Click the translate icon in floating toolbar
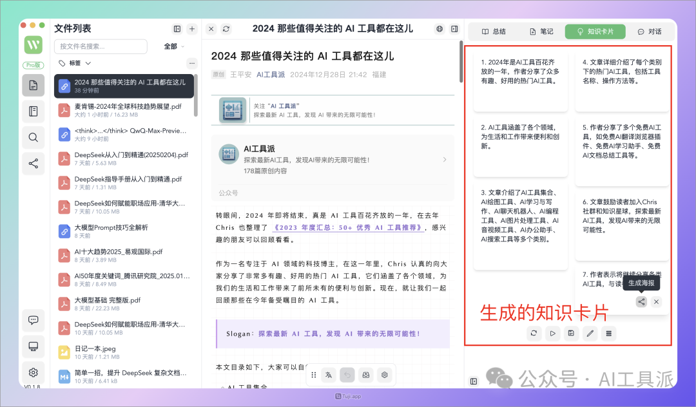 [x=329, y=375]
